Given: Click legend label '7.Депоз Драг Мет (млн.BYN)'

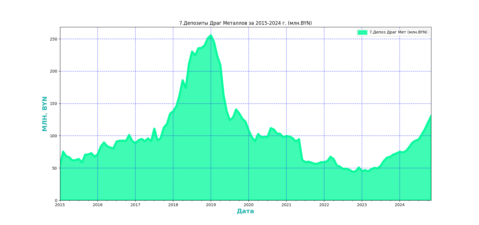Looking at the screenshot, I should tap(398, 32).
